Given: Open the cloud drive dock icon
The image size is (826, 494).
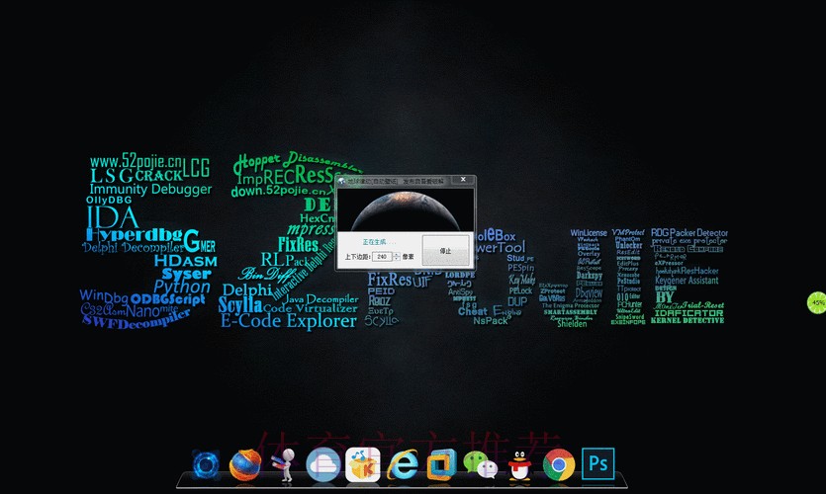Looking at the screenshot, I should (x=323, y=463).
